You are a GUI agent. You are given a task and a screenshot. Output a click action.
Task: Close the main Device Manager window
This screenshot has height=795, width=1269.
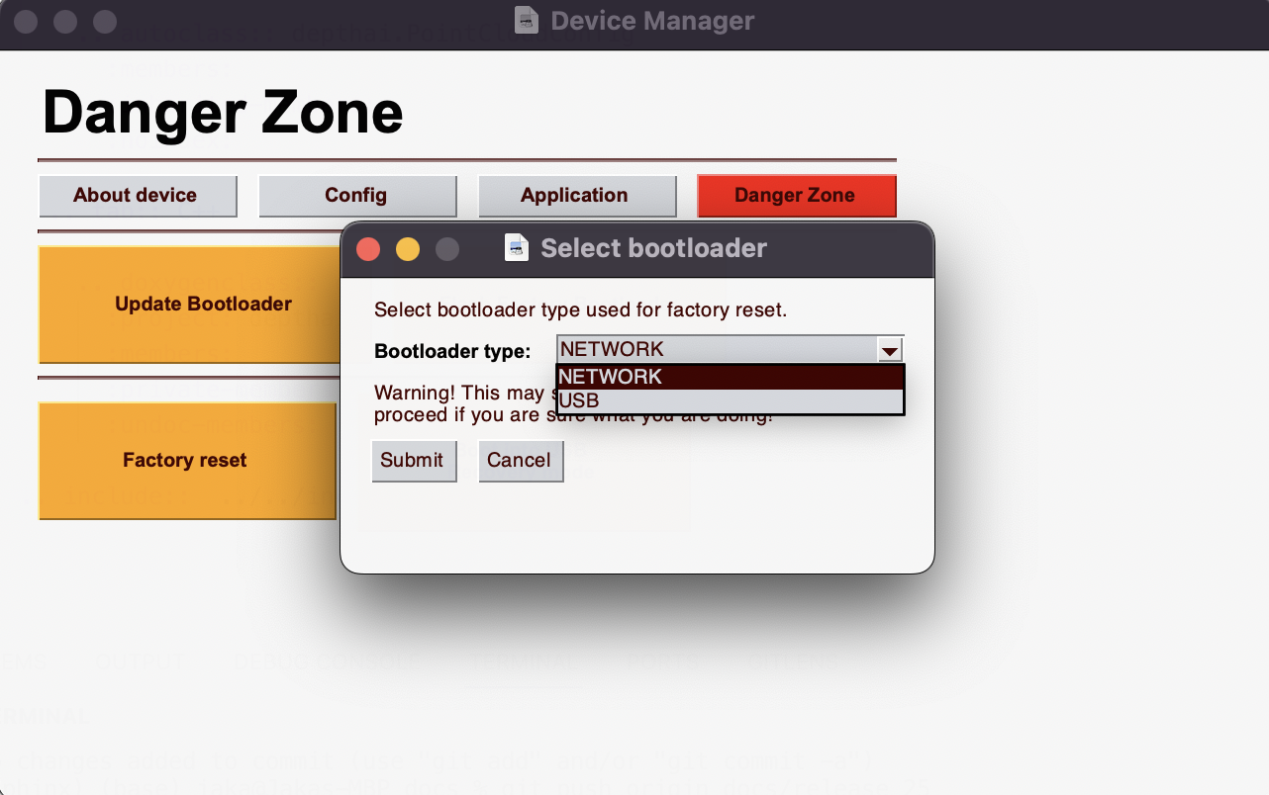pyautogui.click(x=26, y=21)
